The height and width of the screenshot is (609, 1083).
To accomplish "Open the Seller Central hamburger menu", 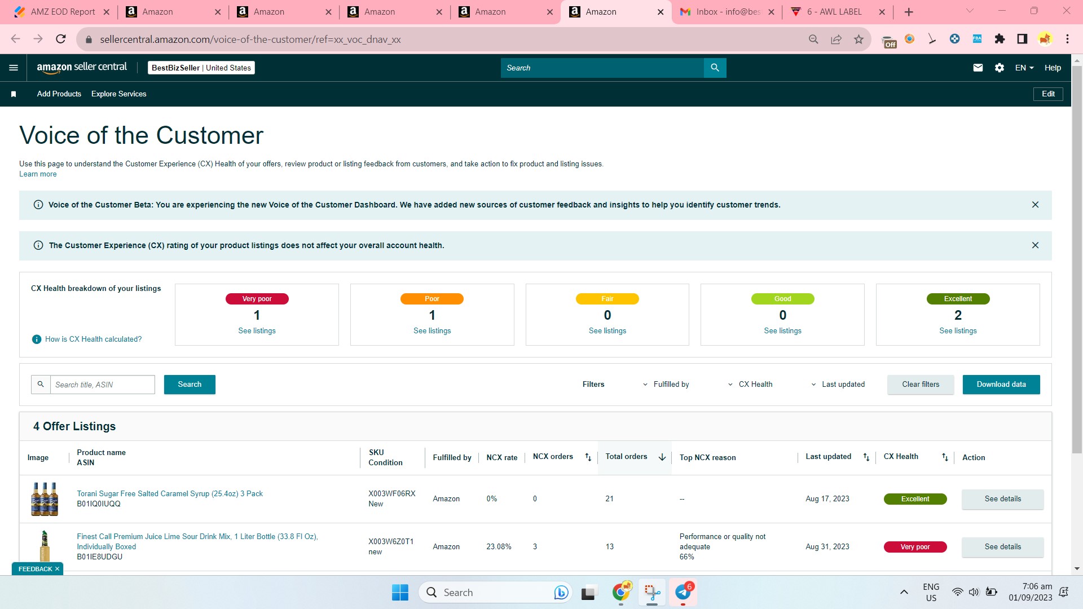I will point(14,68).
